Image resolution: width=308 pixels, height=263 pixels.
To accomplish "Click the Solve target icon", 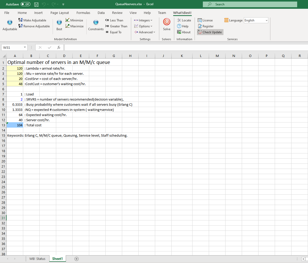I will pos(167,22).
